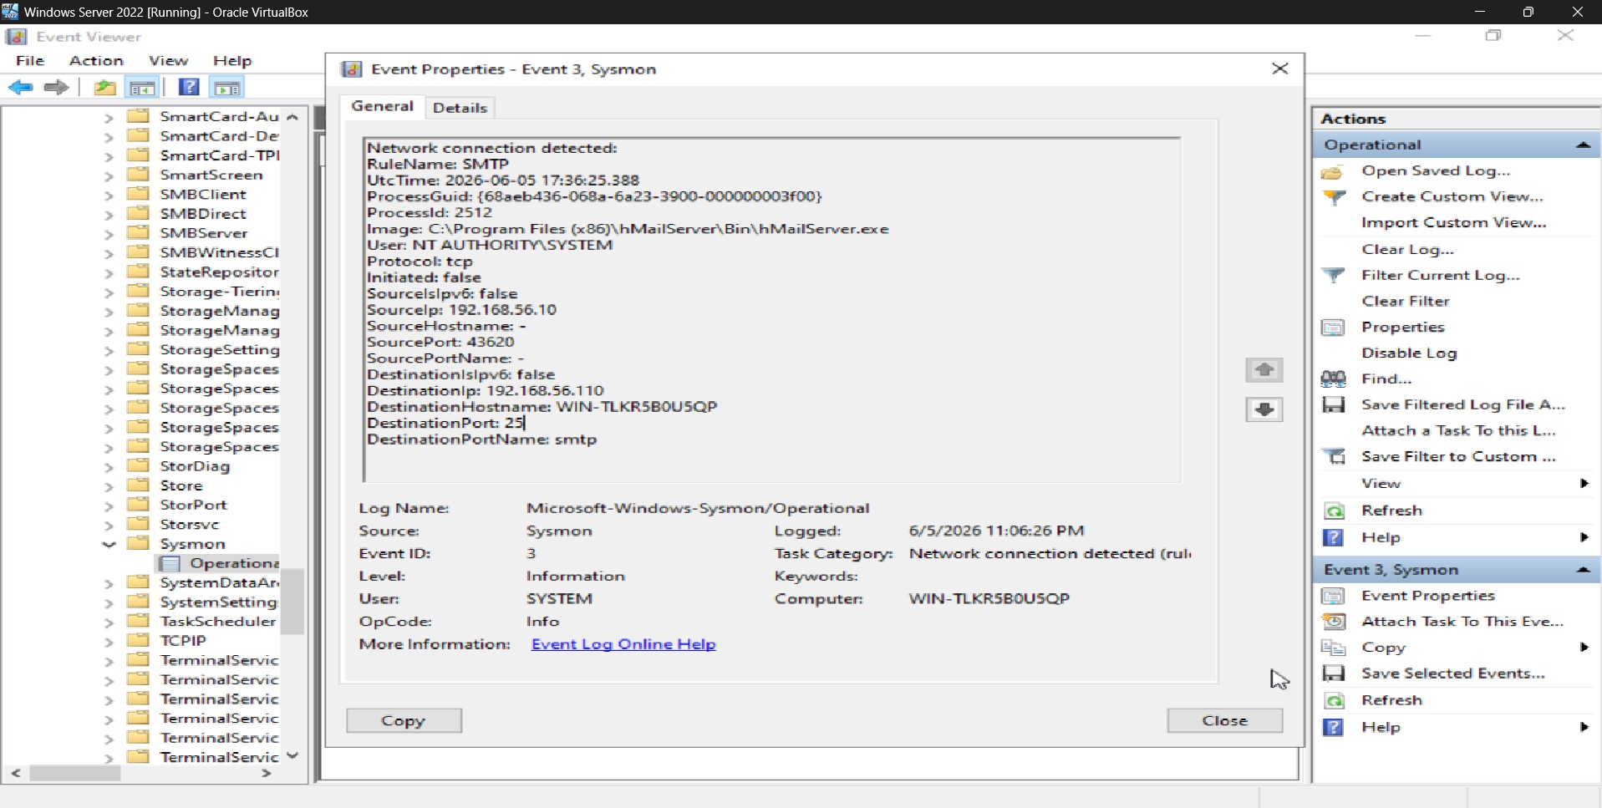Click next event down arrow button

pyautogui.click(x=1264, y=409)
